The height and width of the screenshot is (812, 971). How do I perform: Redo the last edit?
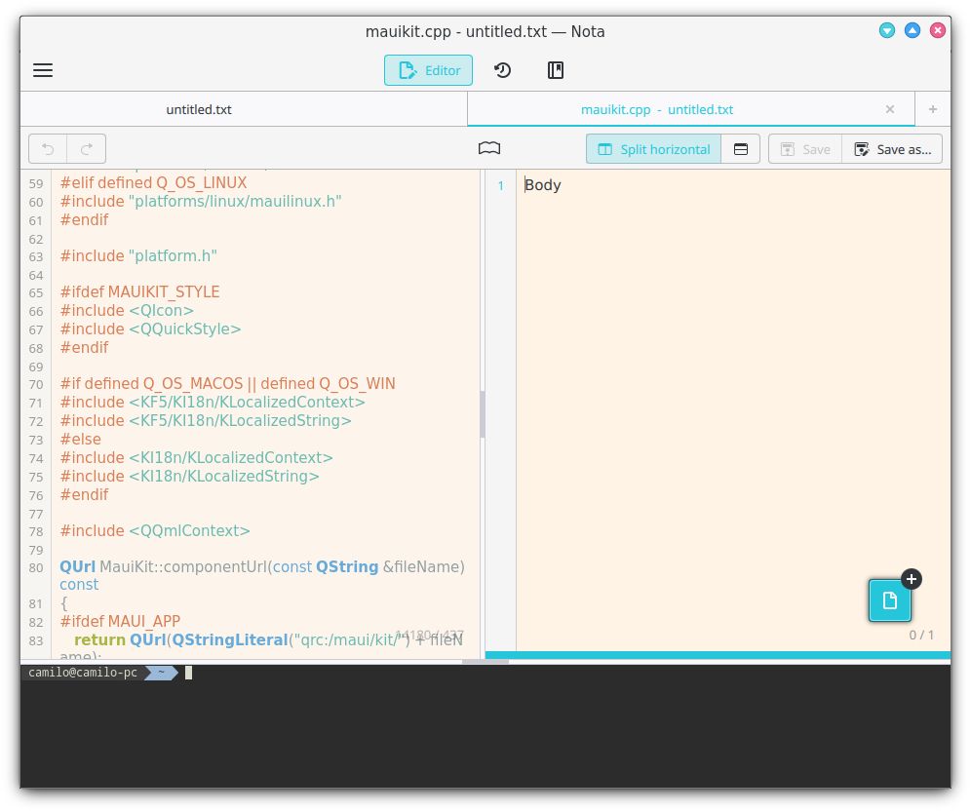pyautogui.click(x=86, y=148)
